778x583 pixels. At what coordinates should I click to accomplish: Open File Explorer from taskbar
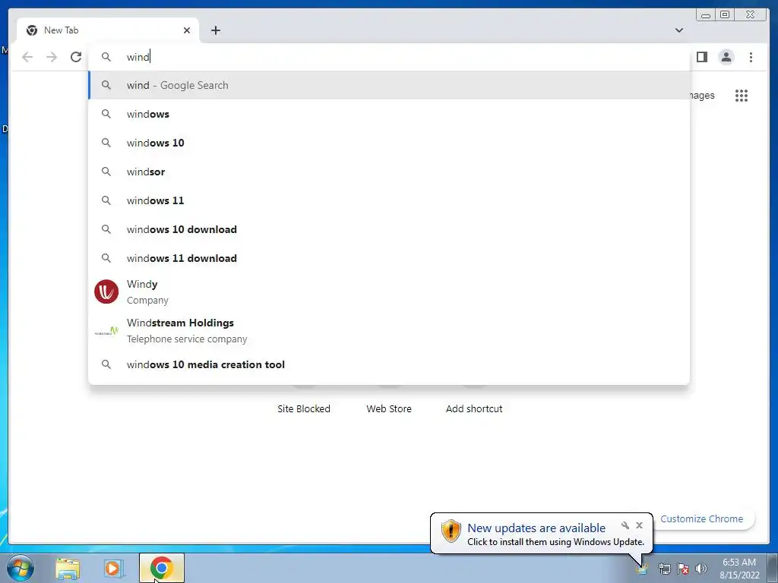68,569
